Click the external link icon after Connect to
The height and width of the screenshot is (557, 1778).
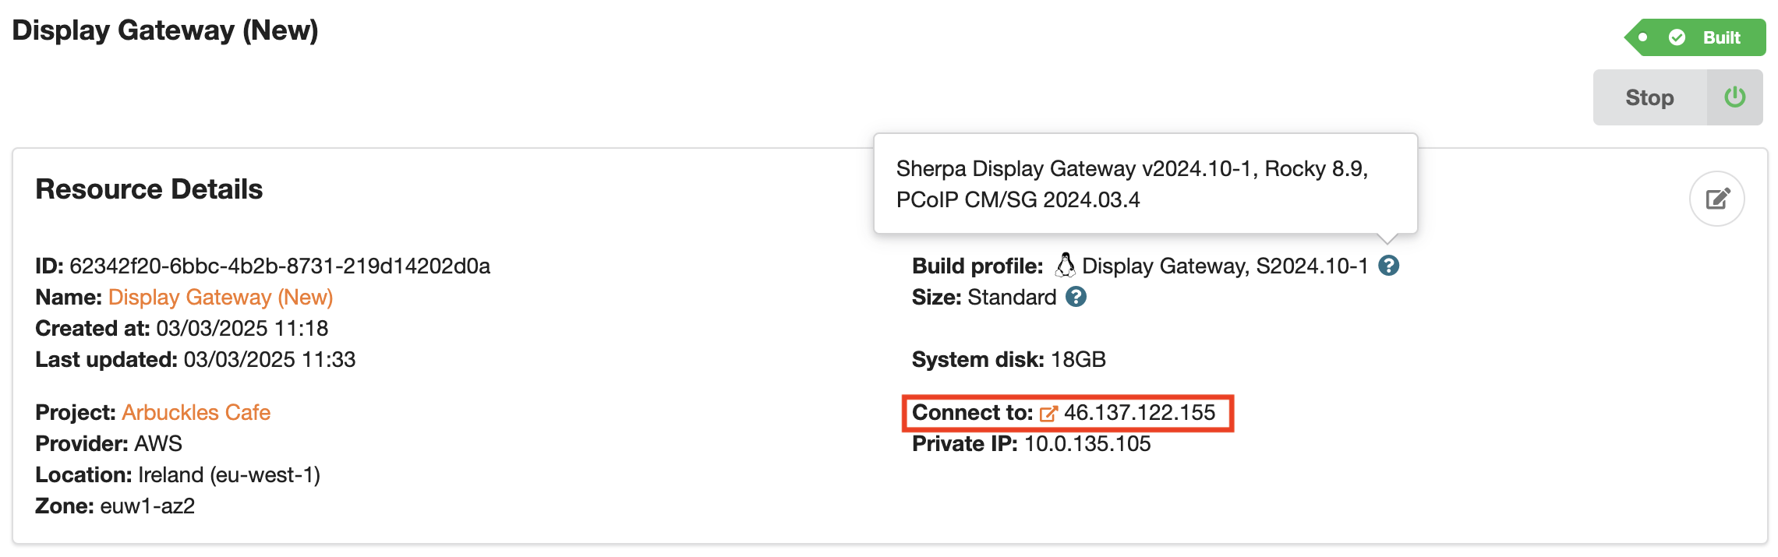(x=1048, y=414)
